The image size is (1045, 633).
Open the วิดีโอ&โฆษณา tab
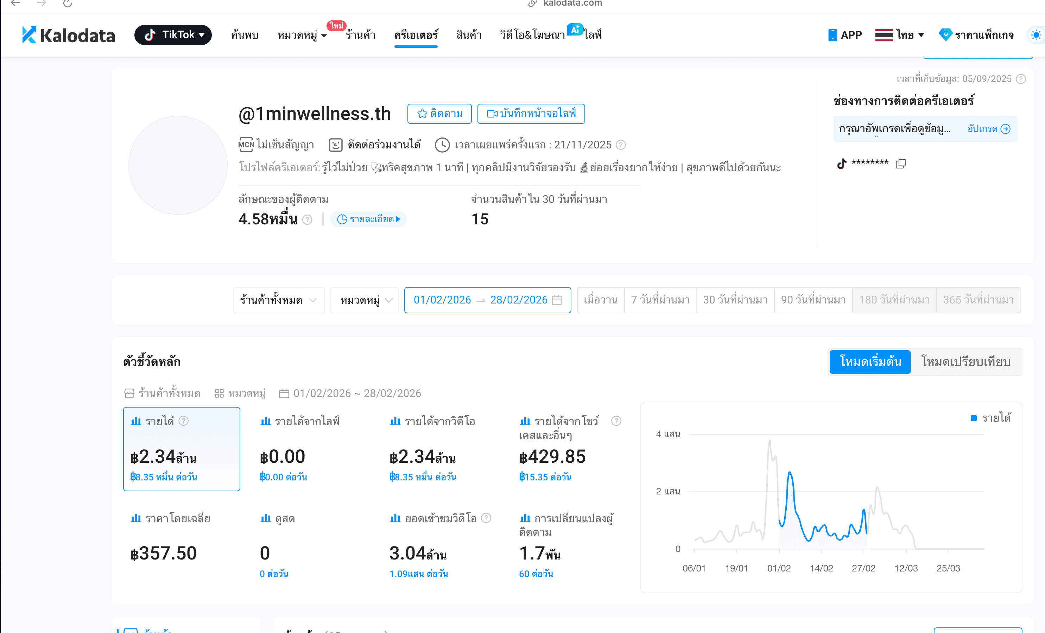coord(533,35)
